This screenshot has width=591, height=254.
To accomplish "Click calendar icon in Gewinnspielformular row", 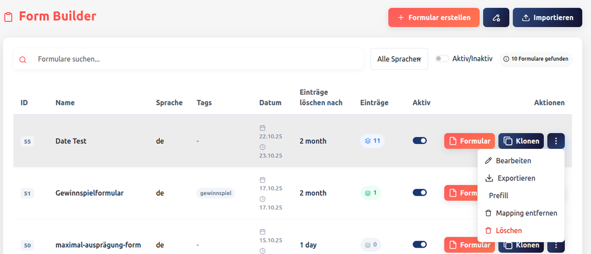I will tap(263, 180).
